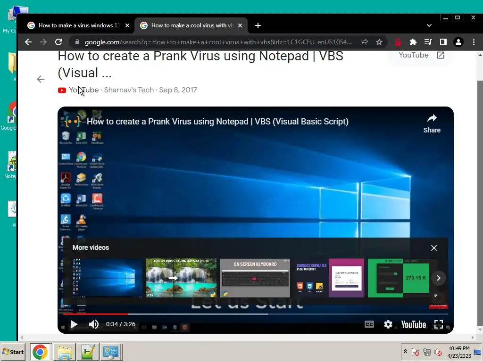This screenshot has height=362, width=483.
Task: Open the On Screen Keyboard video thumbnail
Action: (255, 278)
